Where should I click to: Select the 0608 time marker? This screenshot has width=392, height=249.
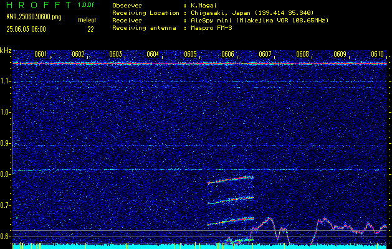[302, 54]
